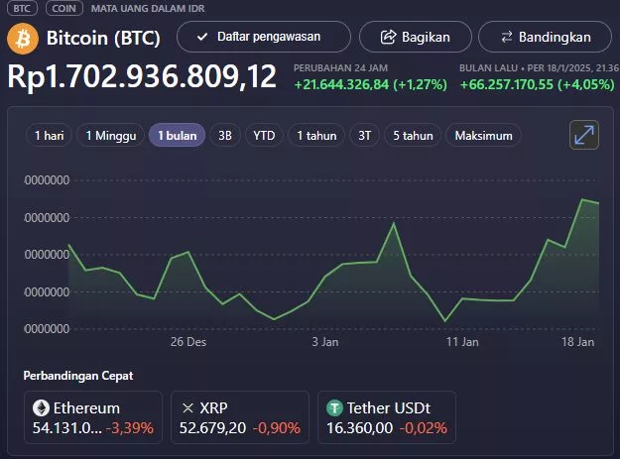The width and height of the screenshot is (620, 459).
Task: Select the 1 bulan time range
Action: [x=178, y=136]
